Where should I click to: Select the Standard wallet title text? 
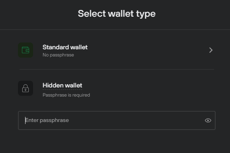tap(65, 47)
